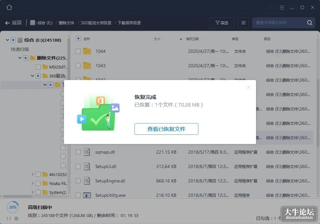
Task: Collapse the 综合 (E:) drive tree node
Action: 7,40
